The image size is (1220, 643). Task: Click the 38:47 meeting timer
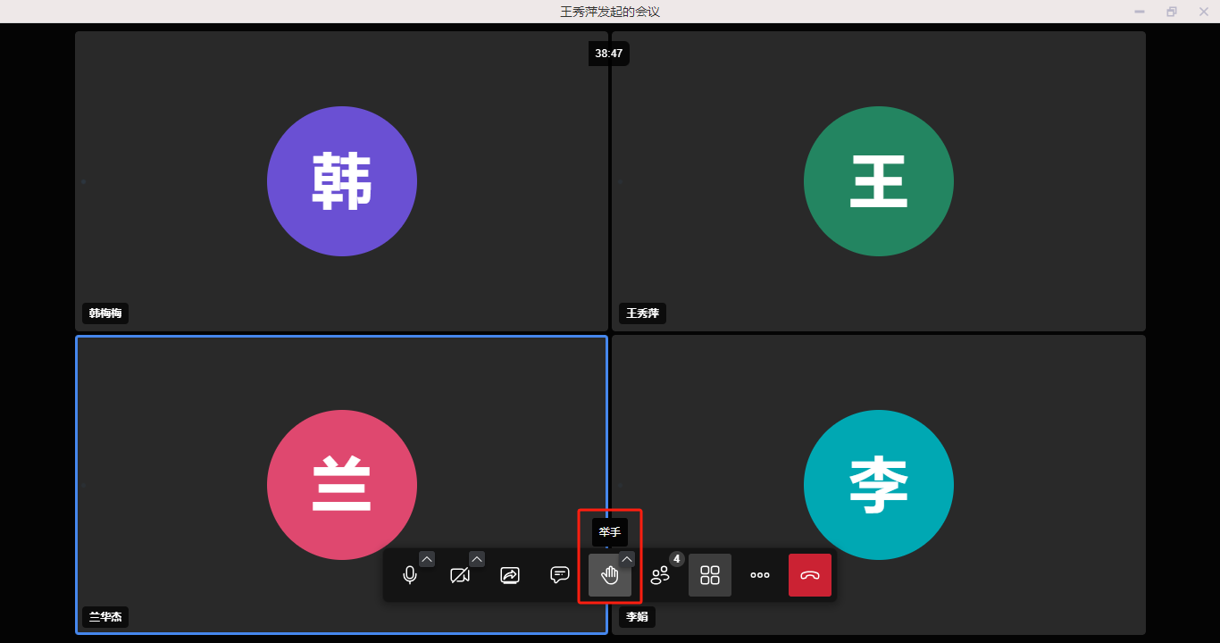point(609,54)
